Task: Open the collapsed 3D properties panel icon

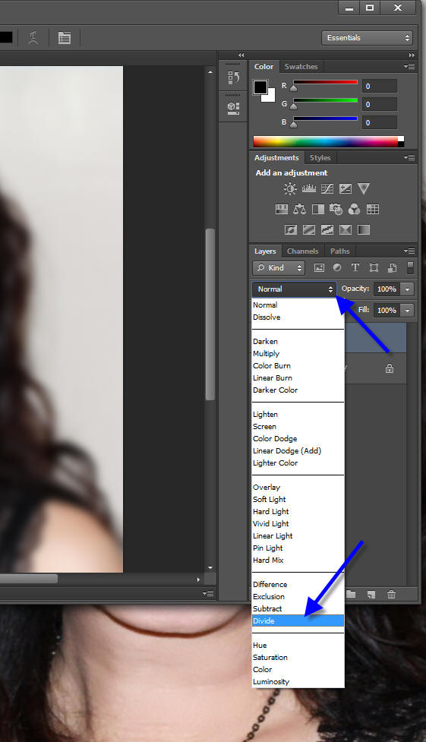Action: (x=233, y=108)
